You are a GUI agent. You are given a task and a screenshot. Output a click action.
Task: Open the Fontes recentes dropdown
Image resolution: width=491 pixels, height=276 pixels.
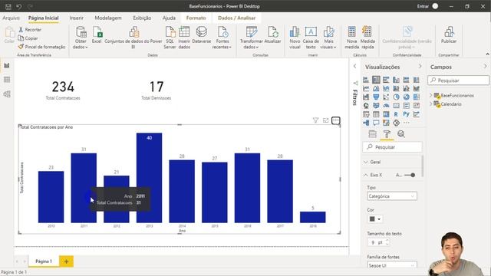222,38
